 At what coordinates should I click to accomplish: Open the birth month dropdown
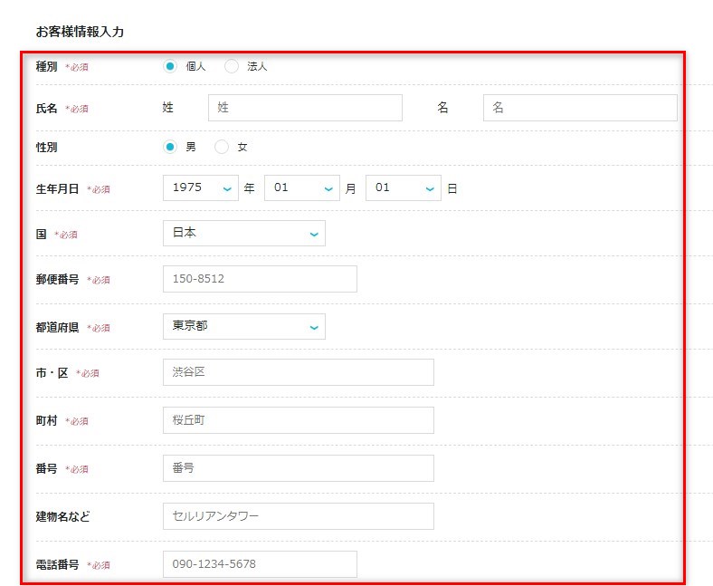click(x=302, y=187)
